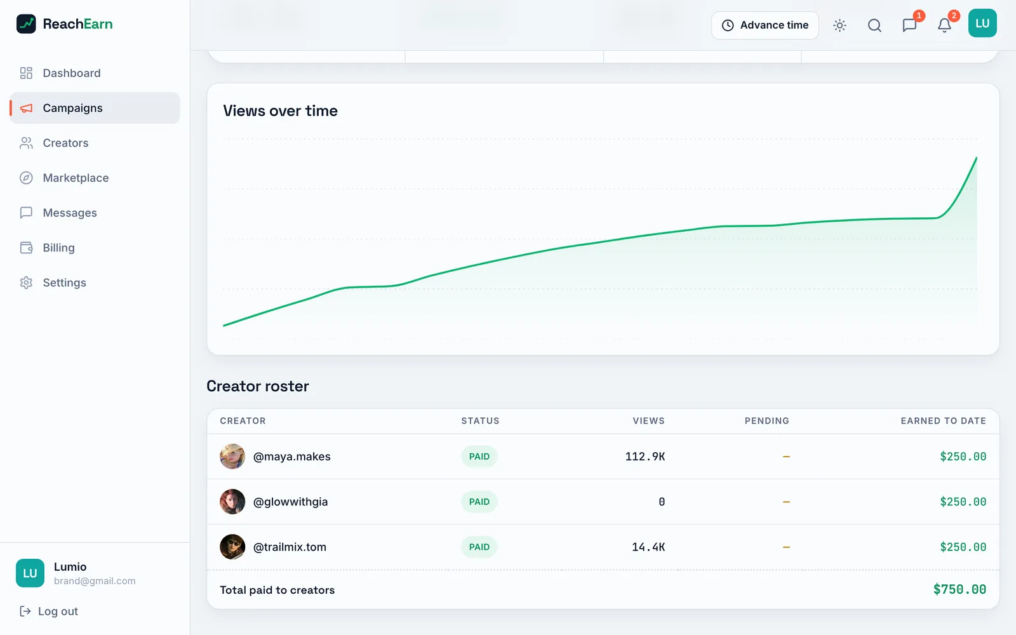Click the 14.4K views value

coord(648,547)
